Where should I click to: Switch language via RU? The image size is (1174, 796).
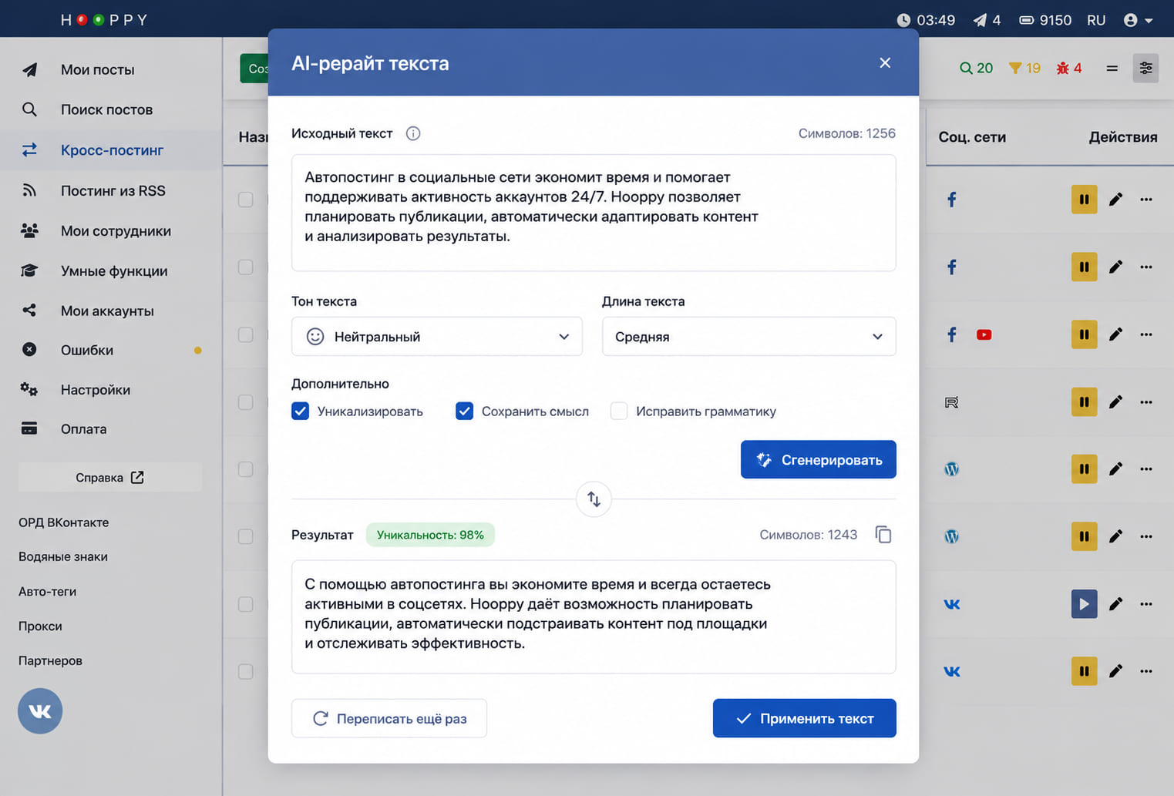[x=1096, y=20]
